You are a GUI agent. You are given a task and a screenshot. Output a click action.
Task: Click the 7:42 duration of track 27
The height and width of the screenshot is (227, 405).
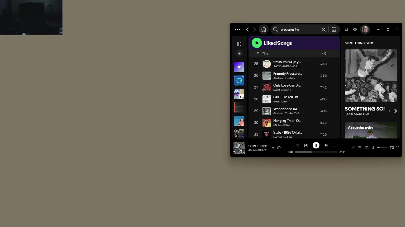tap(323, 87)
